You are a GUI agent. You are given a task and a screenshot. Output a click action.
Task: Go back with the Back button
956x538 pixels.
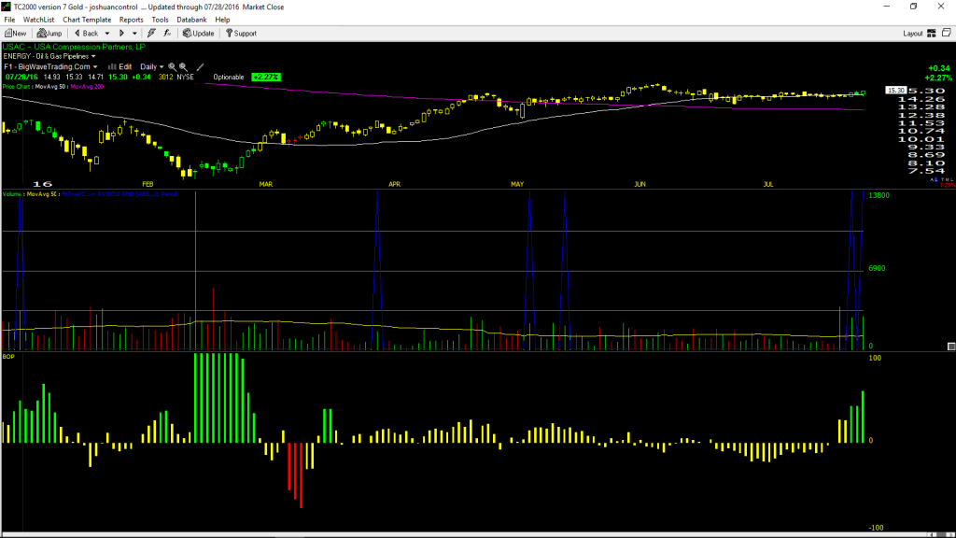(86, 34)
